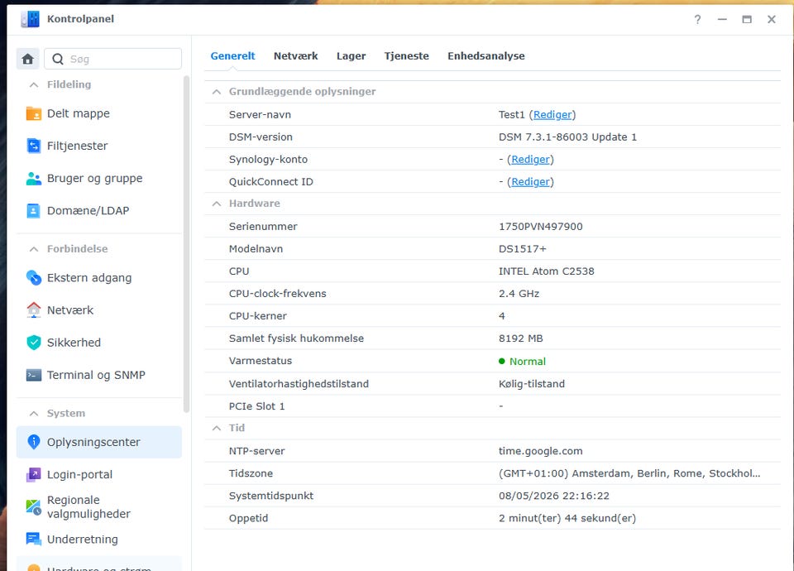
Task: Click the Kølig-tilstand fan mode value
Action: point(531,383)
